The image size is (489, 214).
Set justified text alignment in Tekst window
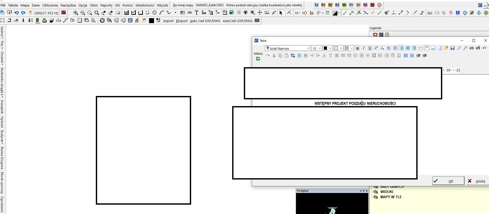[408, 48]
